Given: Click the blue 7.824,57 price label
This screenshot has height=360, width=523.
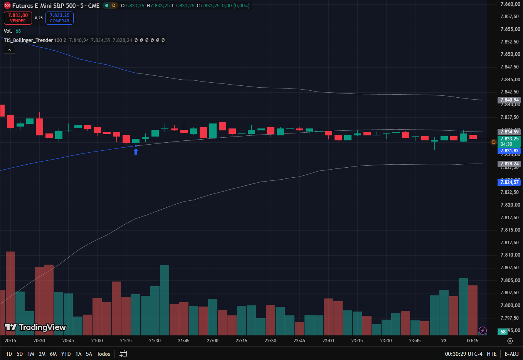Looking at the screenshot, I should 510,182.
